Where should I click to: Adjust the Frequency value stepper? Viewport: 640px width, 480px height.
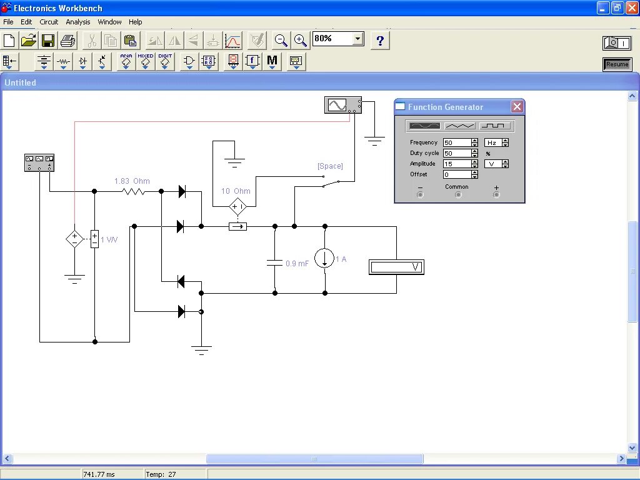(474, 142)
